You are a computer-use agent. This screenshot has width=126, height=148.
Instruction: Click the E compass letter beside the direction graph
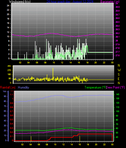(x=119, y=79)
